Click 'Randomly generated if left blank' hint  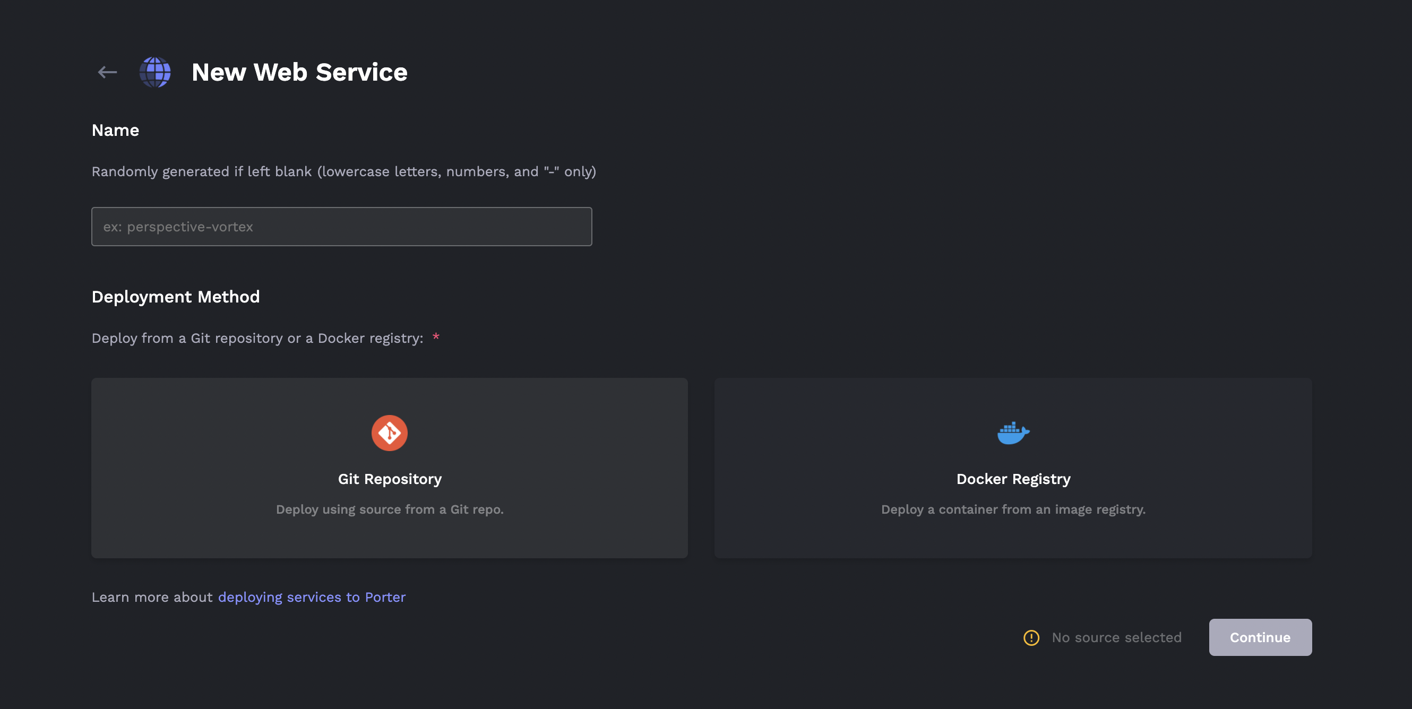tap(201, 171)
